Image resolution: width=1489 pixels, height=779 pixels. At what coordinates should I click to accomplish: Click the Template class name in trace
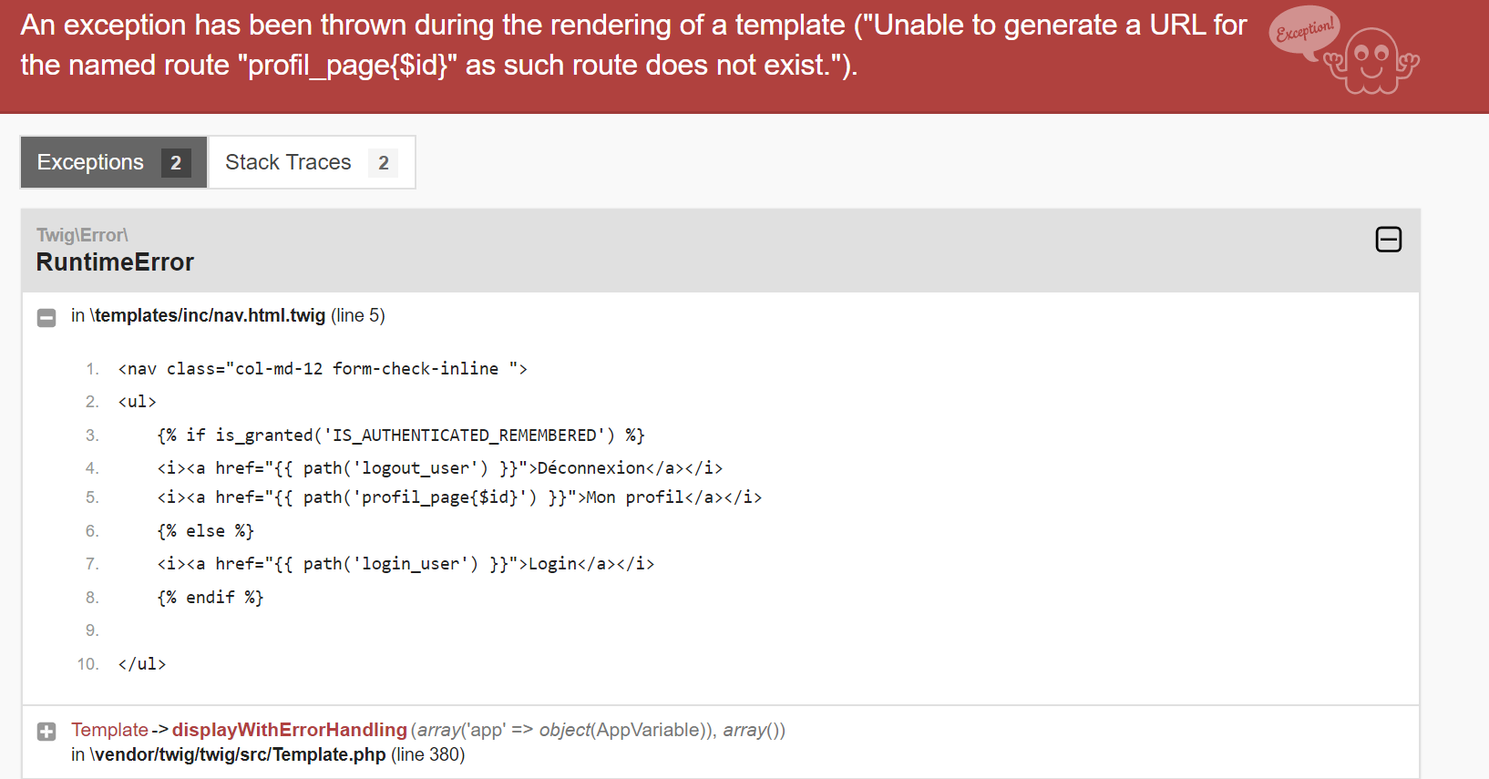pos(109,730)
